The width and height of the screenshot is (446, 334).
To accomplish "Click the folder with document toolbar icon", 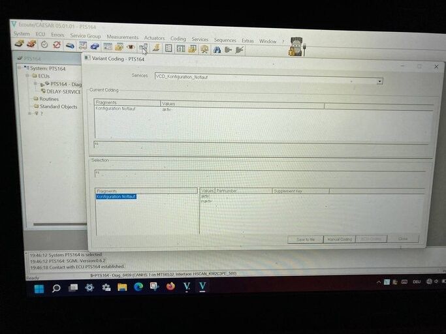I will coord(119,46).
